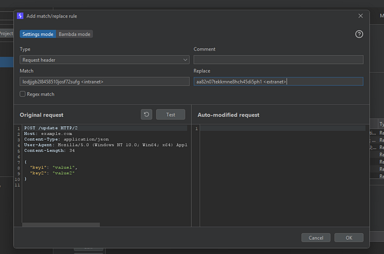The width and height of the screenshot is (384, 254).
Task: Click the User-Agent header line
Action: coord(105,145)
